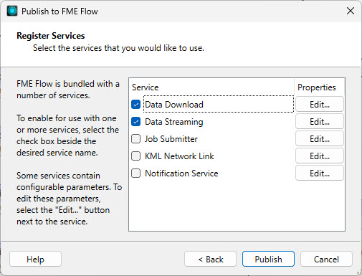Image resolution: width=362 pixels, height=276 pixels.
Task: Select the Notification Service row label
Action: coord(181,173)
